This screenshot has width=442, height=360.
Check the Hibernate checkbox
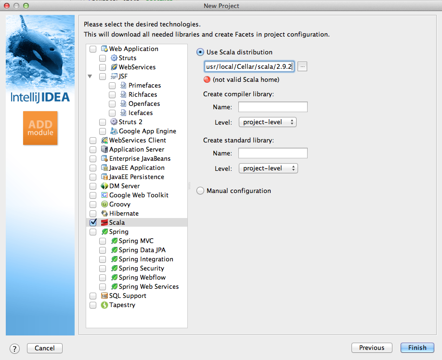[93, 214]
